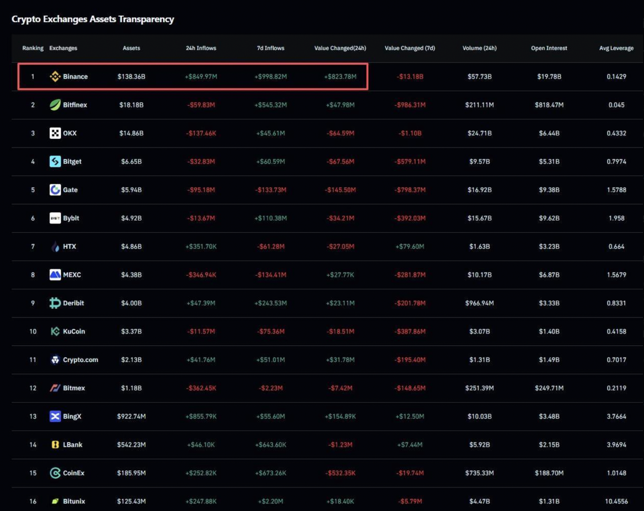Sort by Avg Leverage column header
This screenshot has height=511, width=644.
click(x=616, y=48)
